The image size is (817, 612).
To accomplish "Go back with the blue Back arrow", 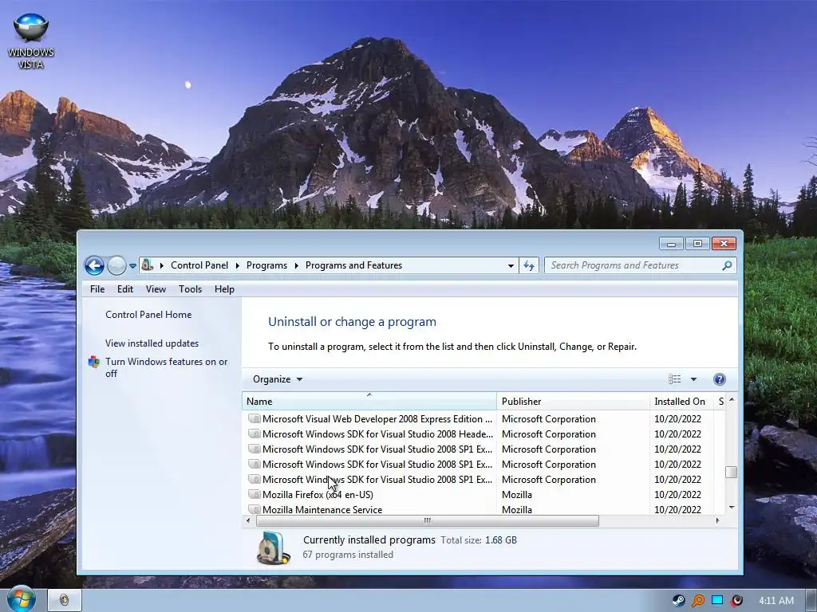I will tap(94, 265).
